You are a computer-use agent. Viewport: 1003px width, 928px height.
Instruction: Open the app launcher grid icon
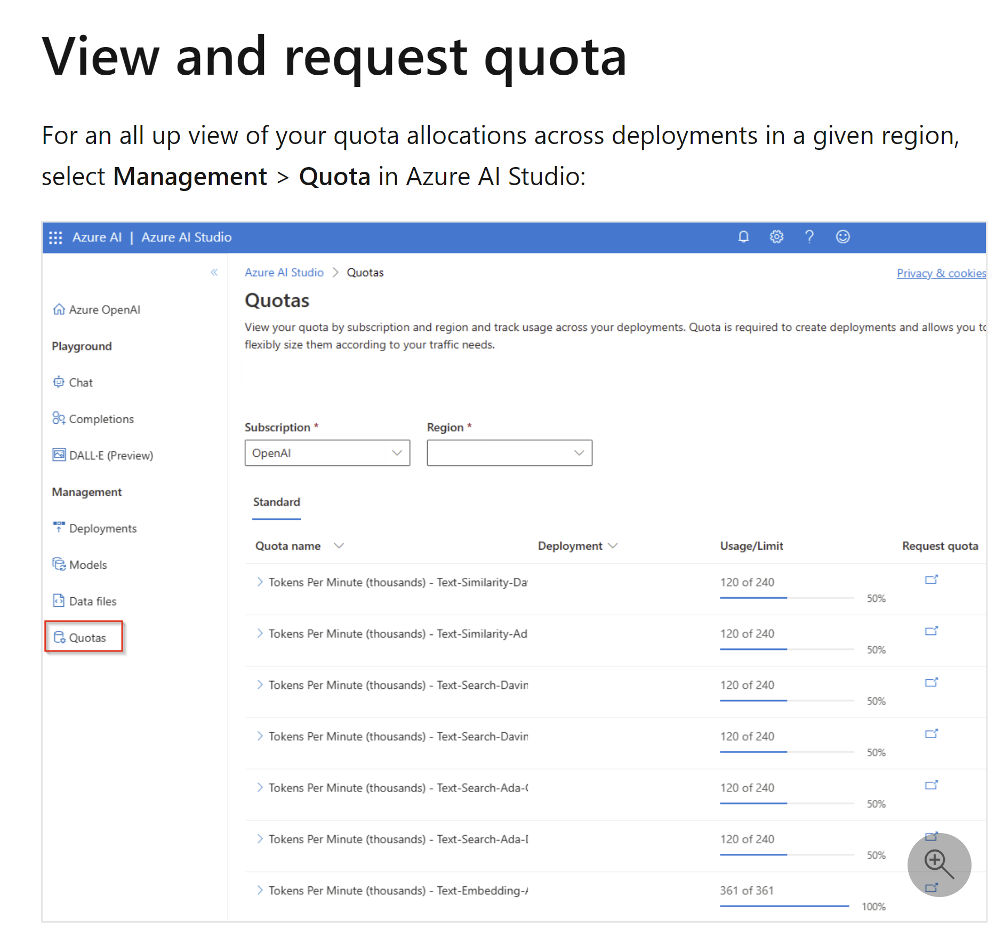coord(55,237)
